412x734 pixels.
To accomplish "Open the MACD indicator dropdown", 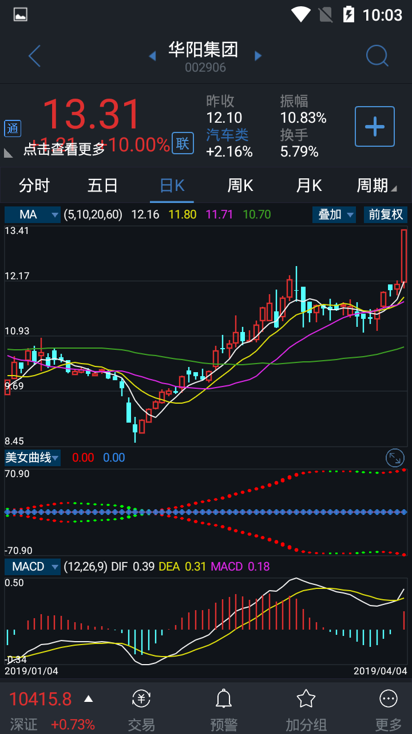I will tap(33, 567).
